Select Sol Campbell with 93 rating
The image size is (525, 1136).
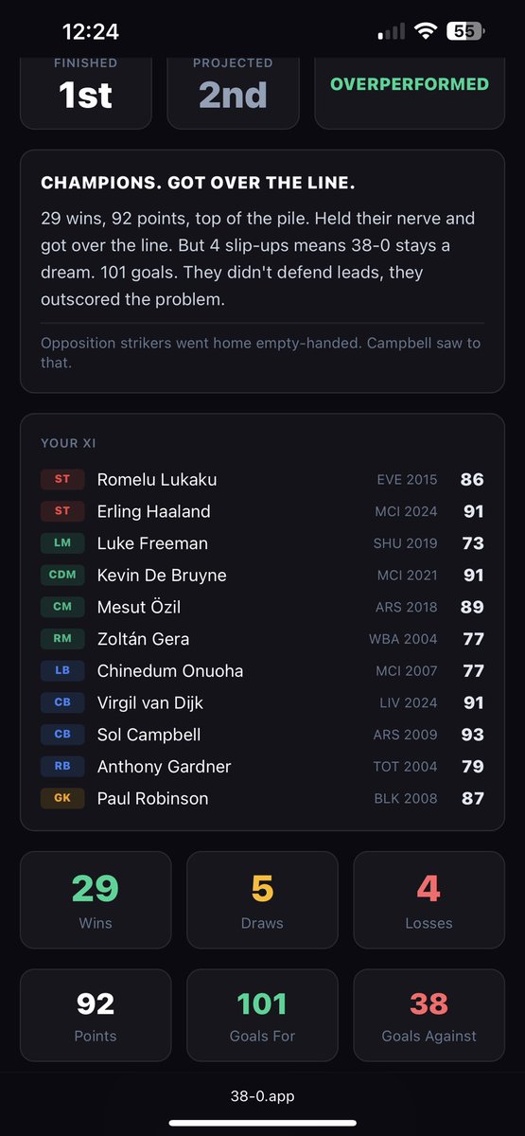262,735
